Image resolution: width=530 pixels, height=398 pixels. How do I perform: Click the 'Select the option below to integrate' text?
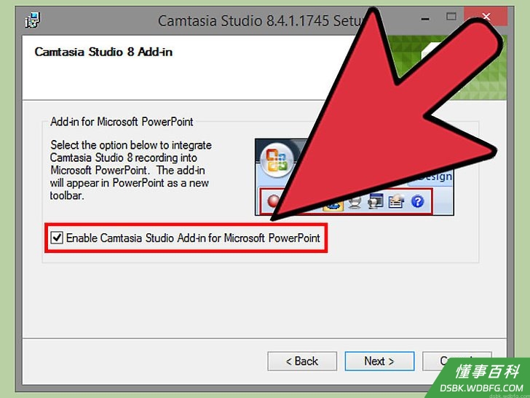click(131, 145)
